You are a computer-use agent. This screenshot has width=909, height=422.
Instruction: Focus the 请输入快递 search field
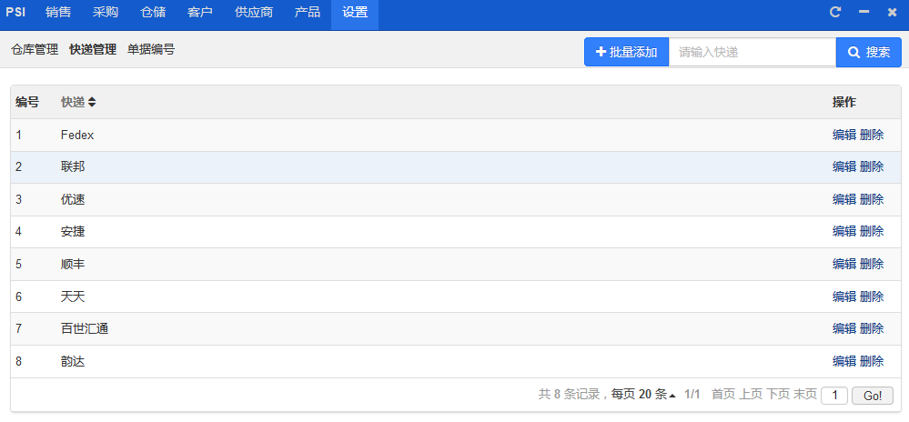tap(752, 52)
